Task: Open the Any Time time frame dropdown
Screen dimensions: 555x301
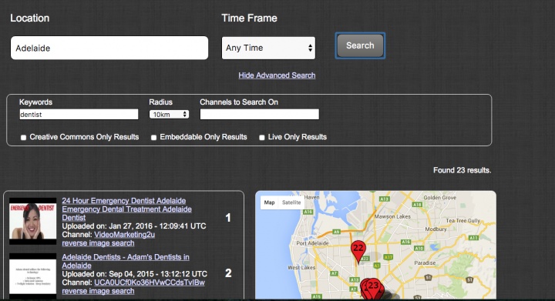Action: click(x=268, y=48)
